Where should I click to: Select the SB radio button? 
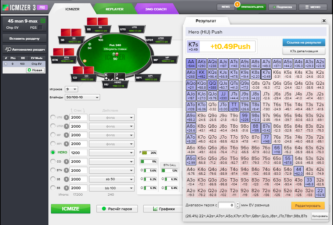click(x=53, y=179)
